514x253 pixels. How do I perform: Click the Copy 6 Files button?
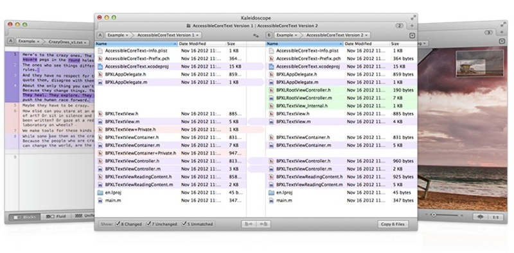pos(393,224)
